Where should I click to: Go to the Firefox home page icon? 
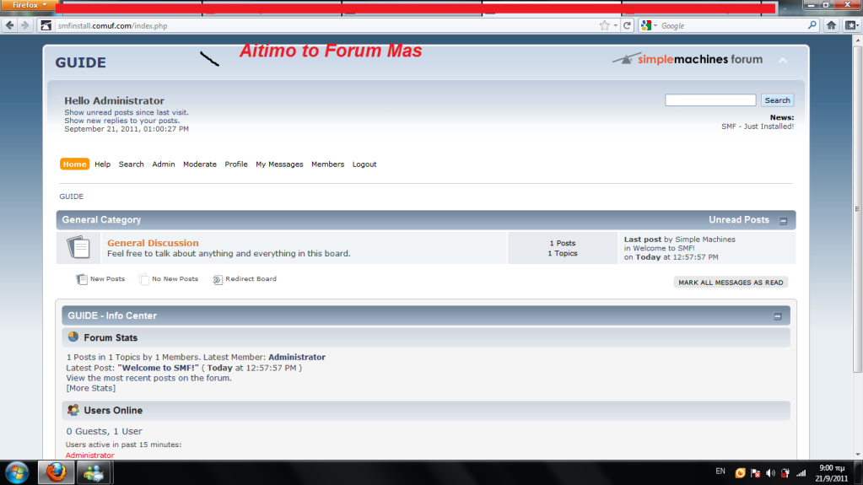pyautogui.click(x=831, y=25)
